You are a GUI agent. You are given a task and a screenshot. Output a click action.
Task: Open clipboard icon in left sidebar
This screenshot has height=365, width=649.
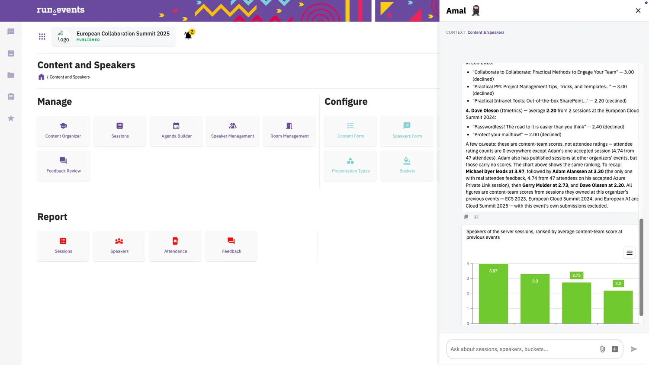tap(11, 96)
